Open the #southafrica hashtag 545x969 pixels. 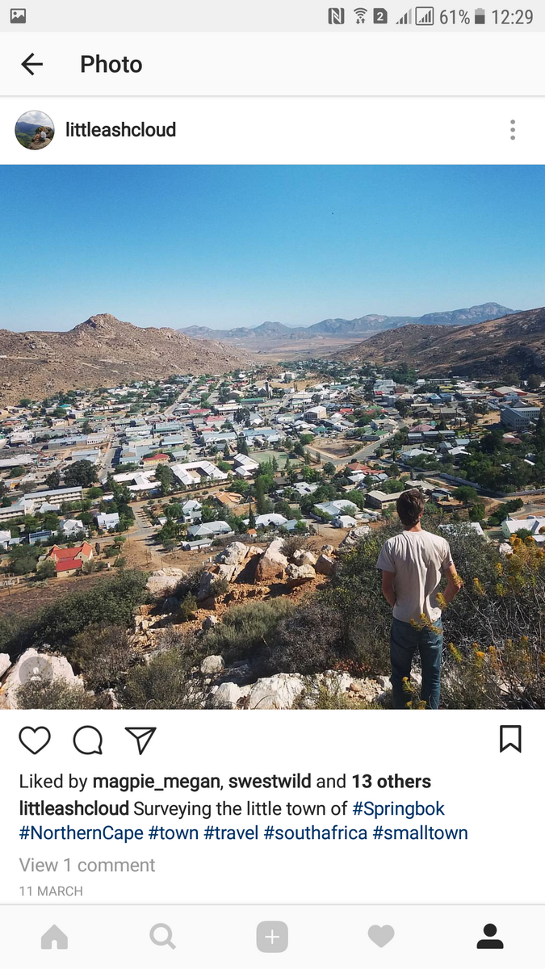(316, 833)
